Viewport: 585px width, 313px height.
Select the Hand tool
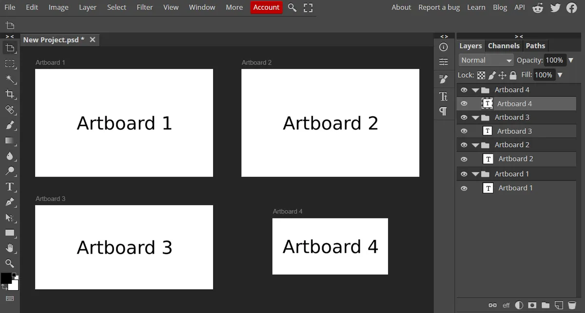pos(10,248)
